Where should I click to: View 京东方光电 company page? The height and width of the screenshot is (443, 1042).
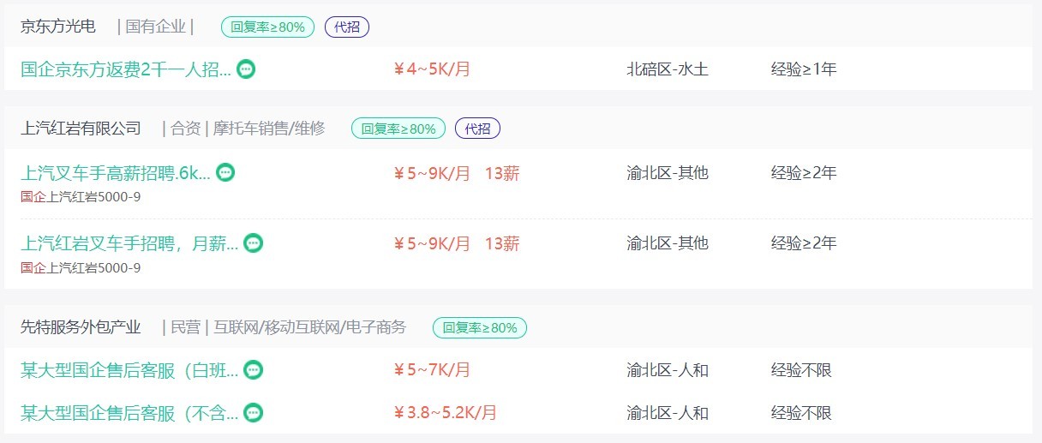click(x=58, y=27)
